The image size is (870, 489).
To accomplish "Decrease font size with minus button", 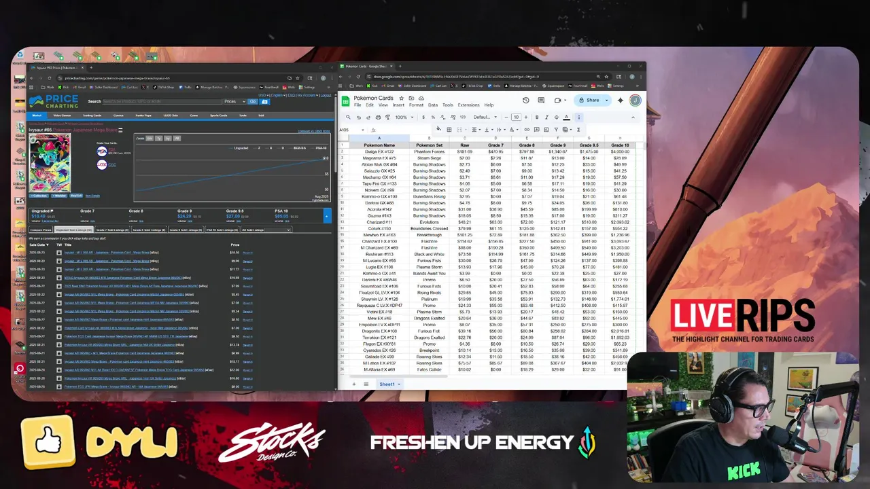I will click(506, 117).
